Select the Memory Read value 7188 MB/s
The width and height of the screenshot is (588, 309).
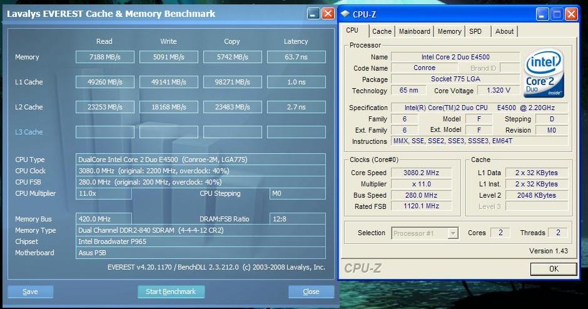click(105, 57)
